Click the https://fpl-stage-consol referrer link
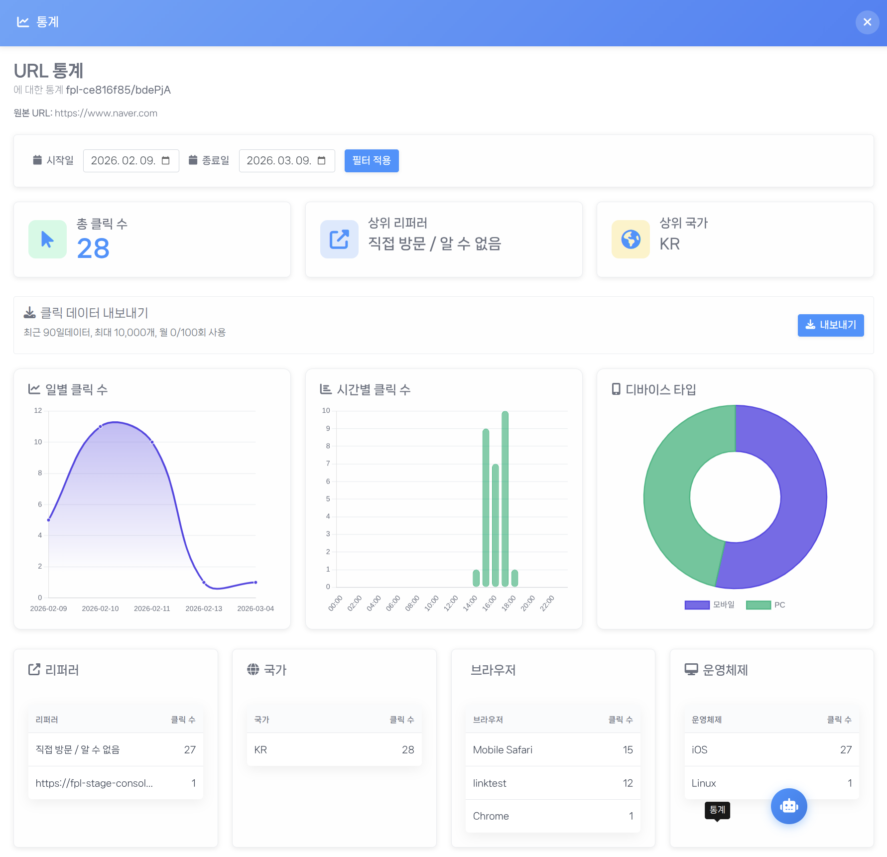 pos(94,783)
